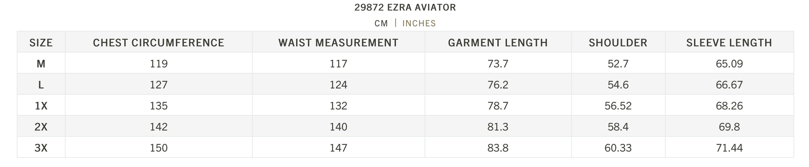Click the CHEST CIRCUMFERENCE column header
This screenshot has height=167, width=809.
click(x=158, y=43)
